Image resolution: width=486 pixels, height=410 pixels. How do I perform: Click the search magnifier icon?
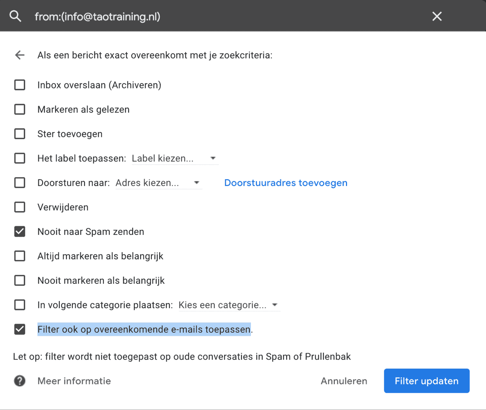tap(15, 16)
